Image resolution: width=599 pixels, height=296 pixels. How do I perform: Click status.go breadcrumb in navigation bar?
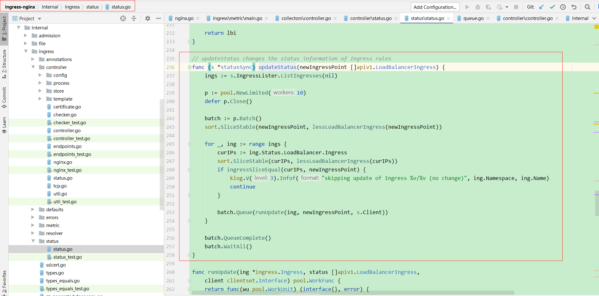click(x=118, y=7)
